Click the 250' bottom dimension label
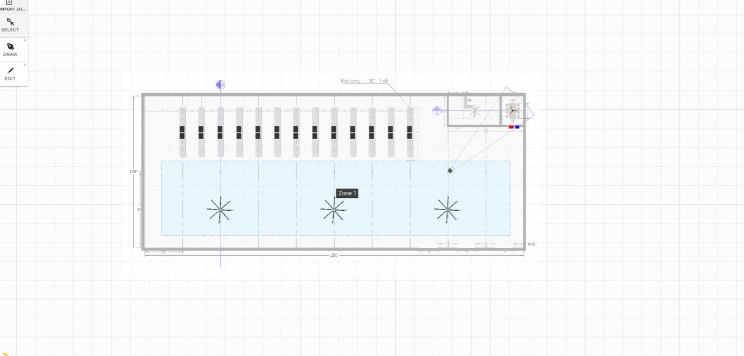 [334, 256]
